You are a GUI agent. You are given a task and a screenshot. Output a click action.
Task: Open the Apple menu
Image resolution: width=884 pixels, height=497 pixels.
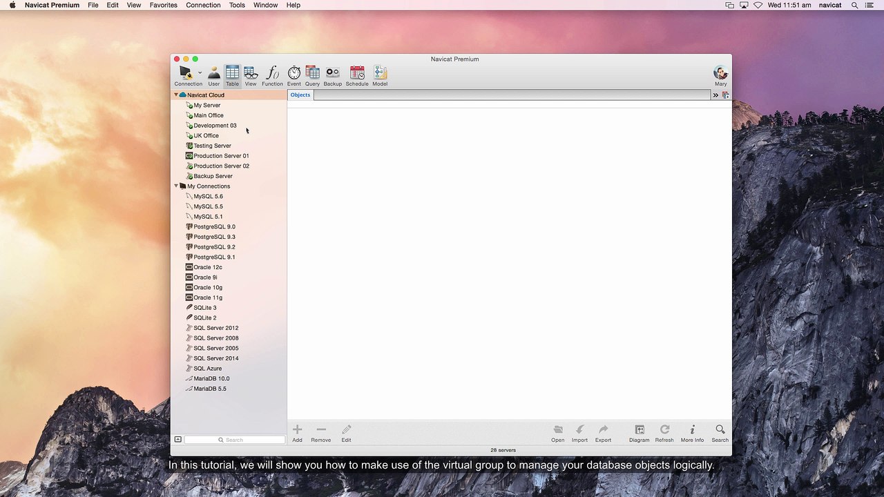[12, 5]
